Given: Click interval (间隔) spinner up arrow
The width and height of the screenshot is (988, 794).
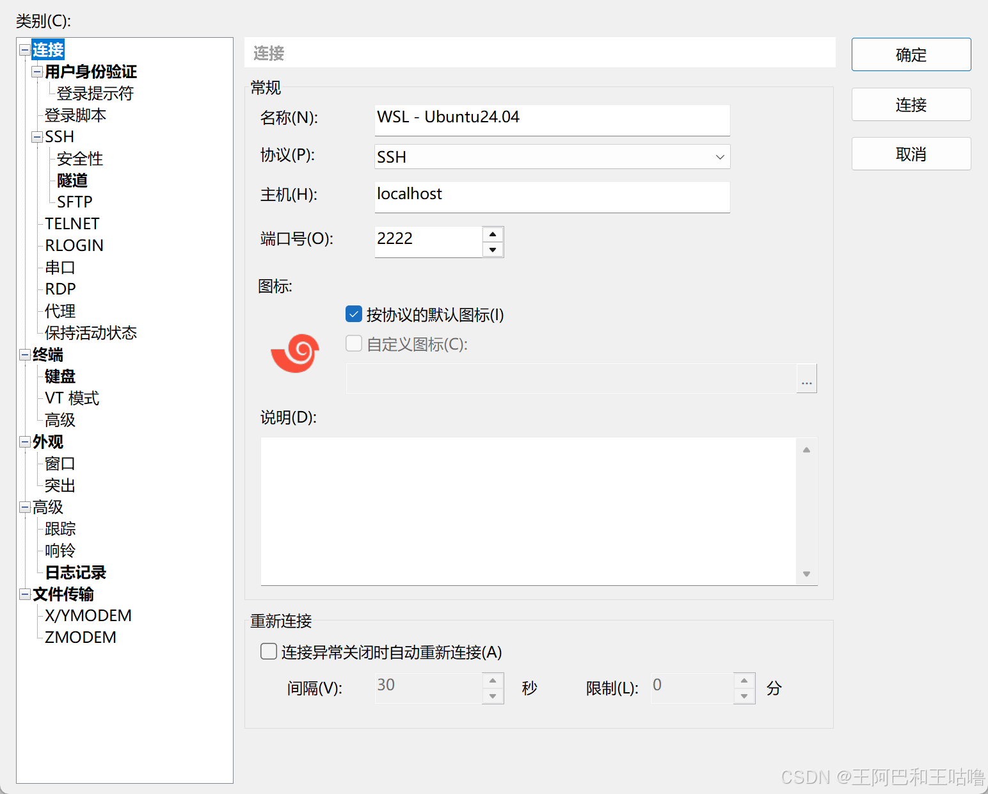Looking at the screenshot, I should (493, 681).
